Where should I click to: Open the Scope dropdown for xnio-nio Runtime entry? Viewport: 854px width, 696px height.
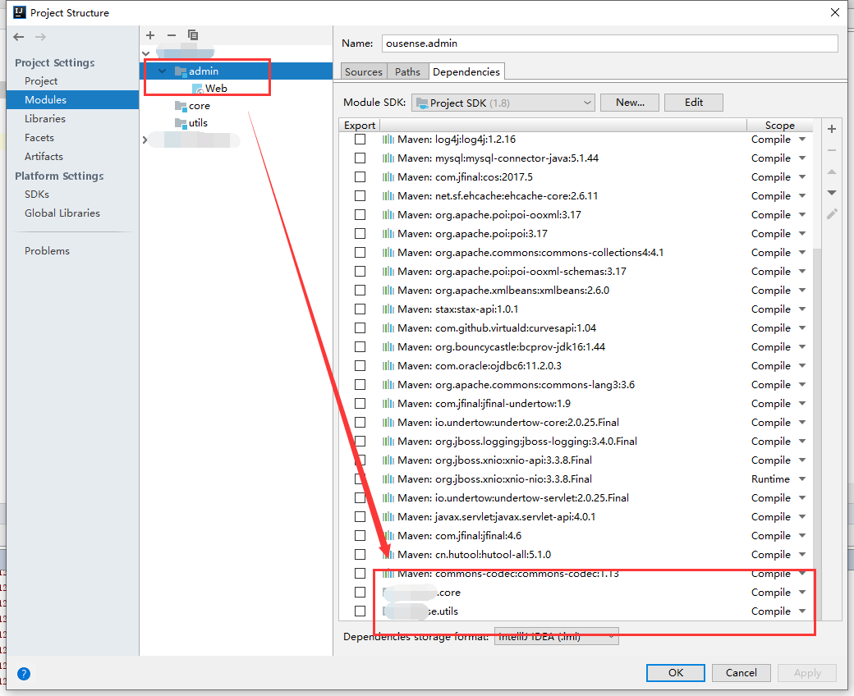(801, 478)
